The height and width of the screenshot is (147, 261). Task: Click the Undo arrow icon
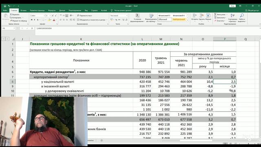[x=9, y=6]
